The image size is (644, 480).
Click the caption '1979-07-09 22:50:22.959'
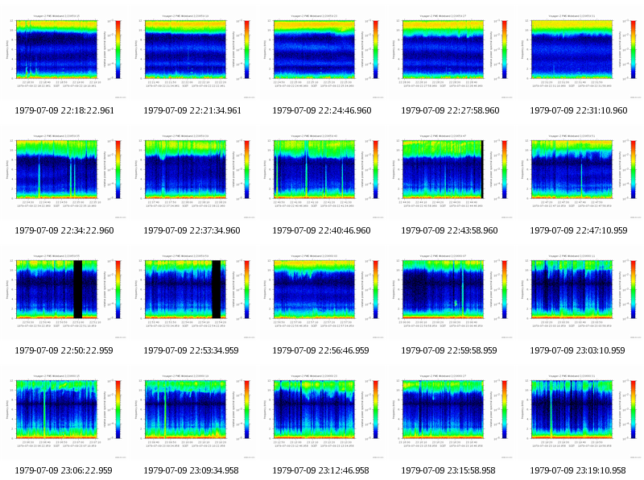(x=64, y=350)
